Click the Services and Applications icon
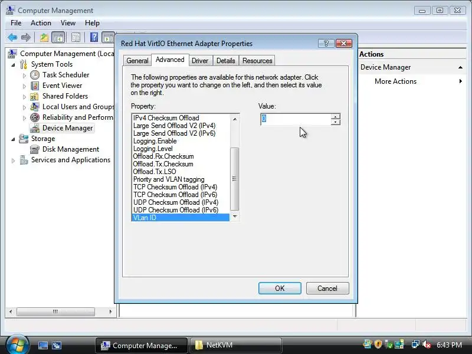 tap(24, 160)
